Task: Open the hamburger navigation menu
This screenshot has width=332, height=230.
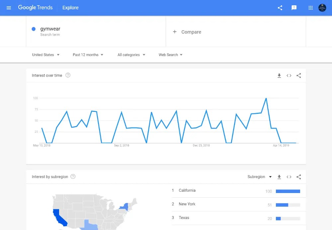Action: click(x=9, y=7)
